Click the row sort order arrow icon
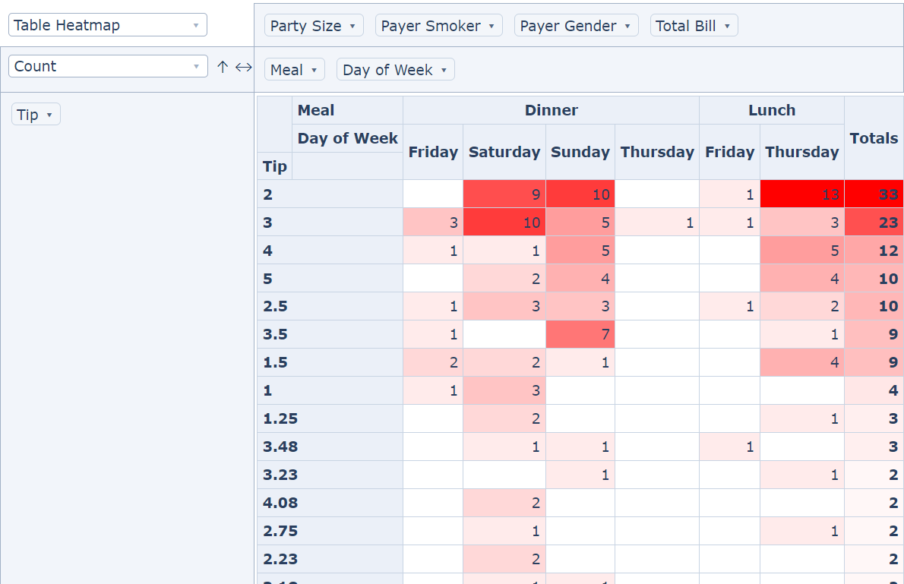 tap(223, 67)
